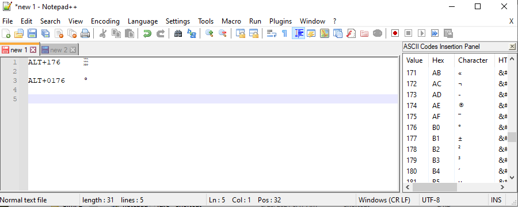Open the ? help menu
The image size is (518, 207).
pos(334,21)
